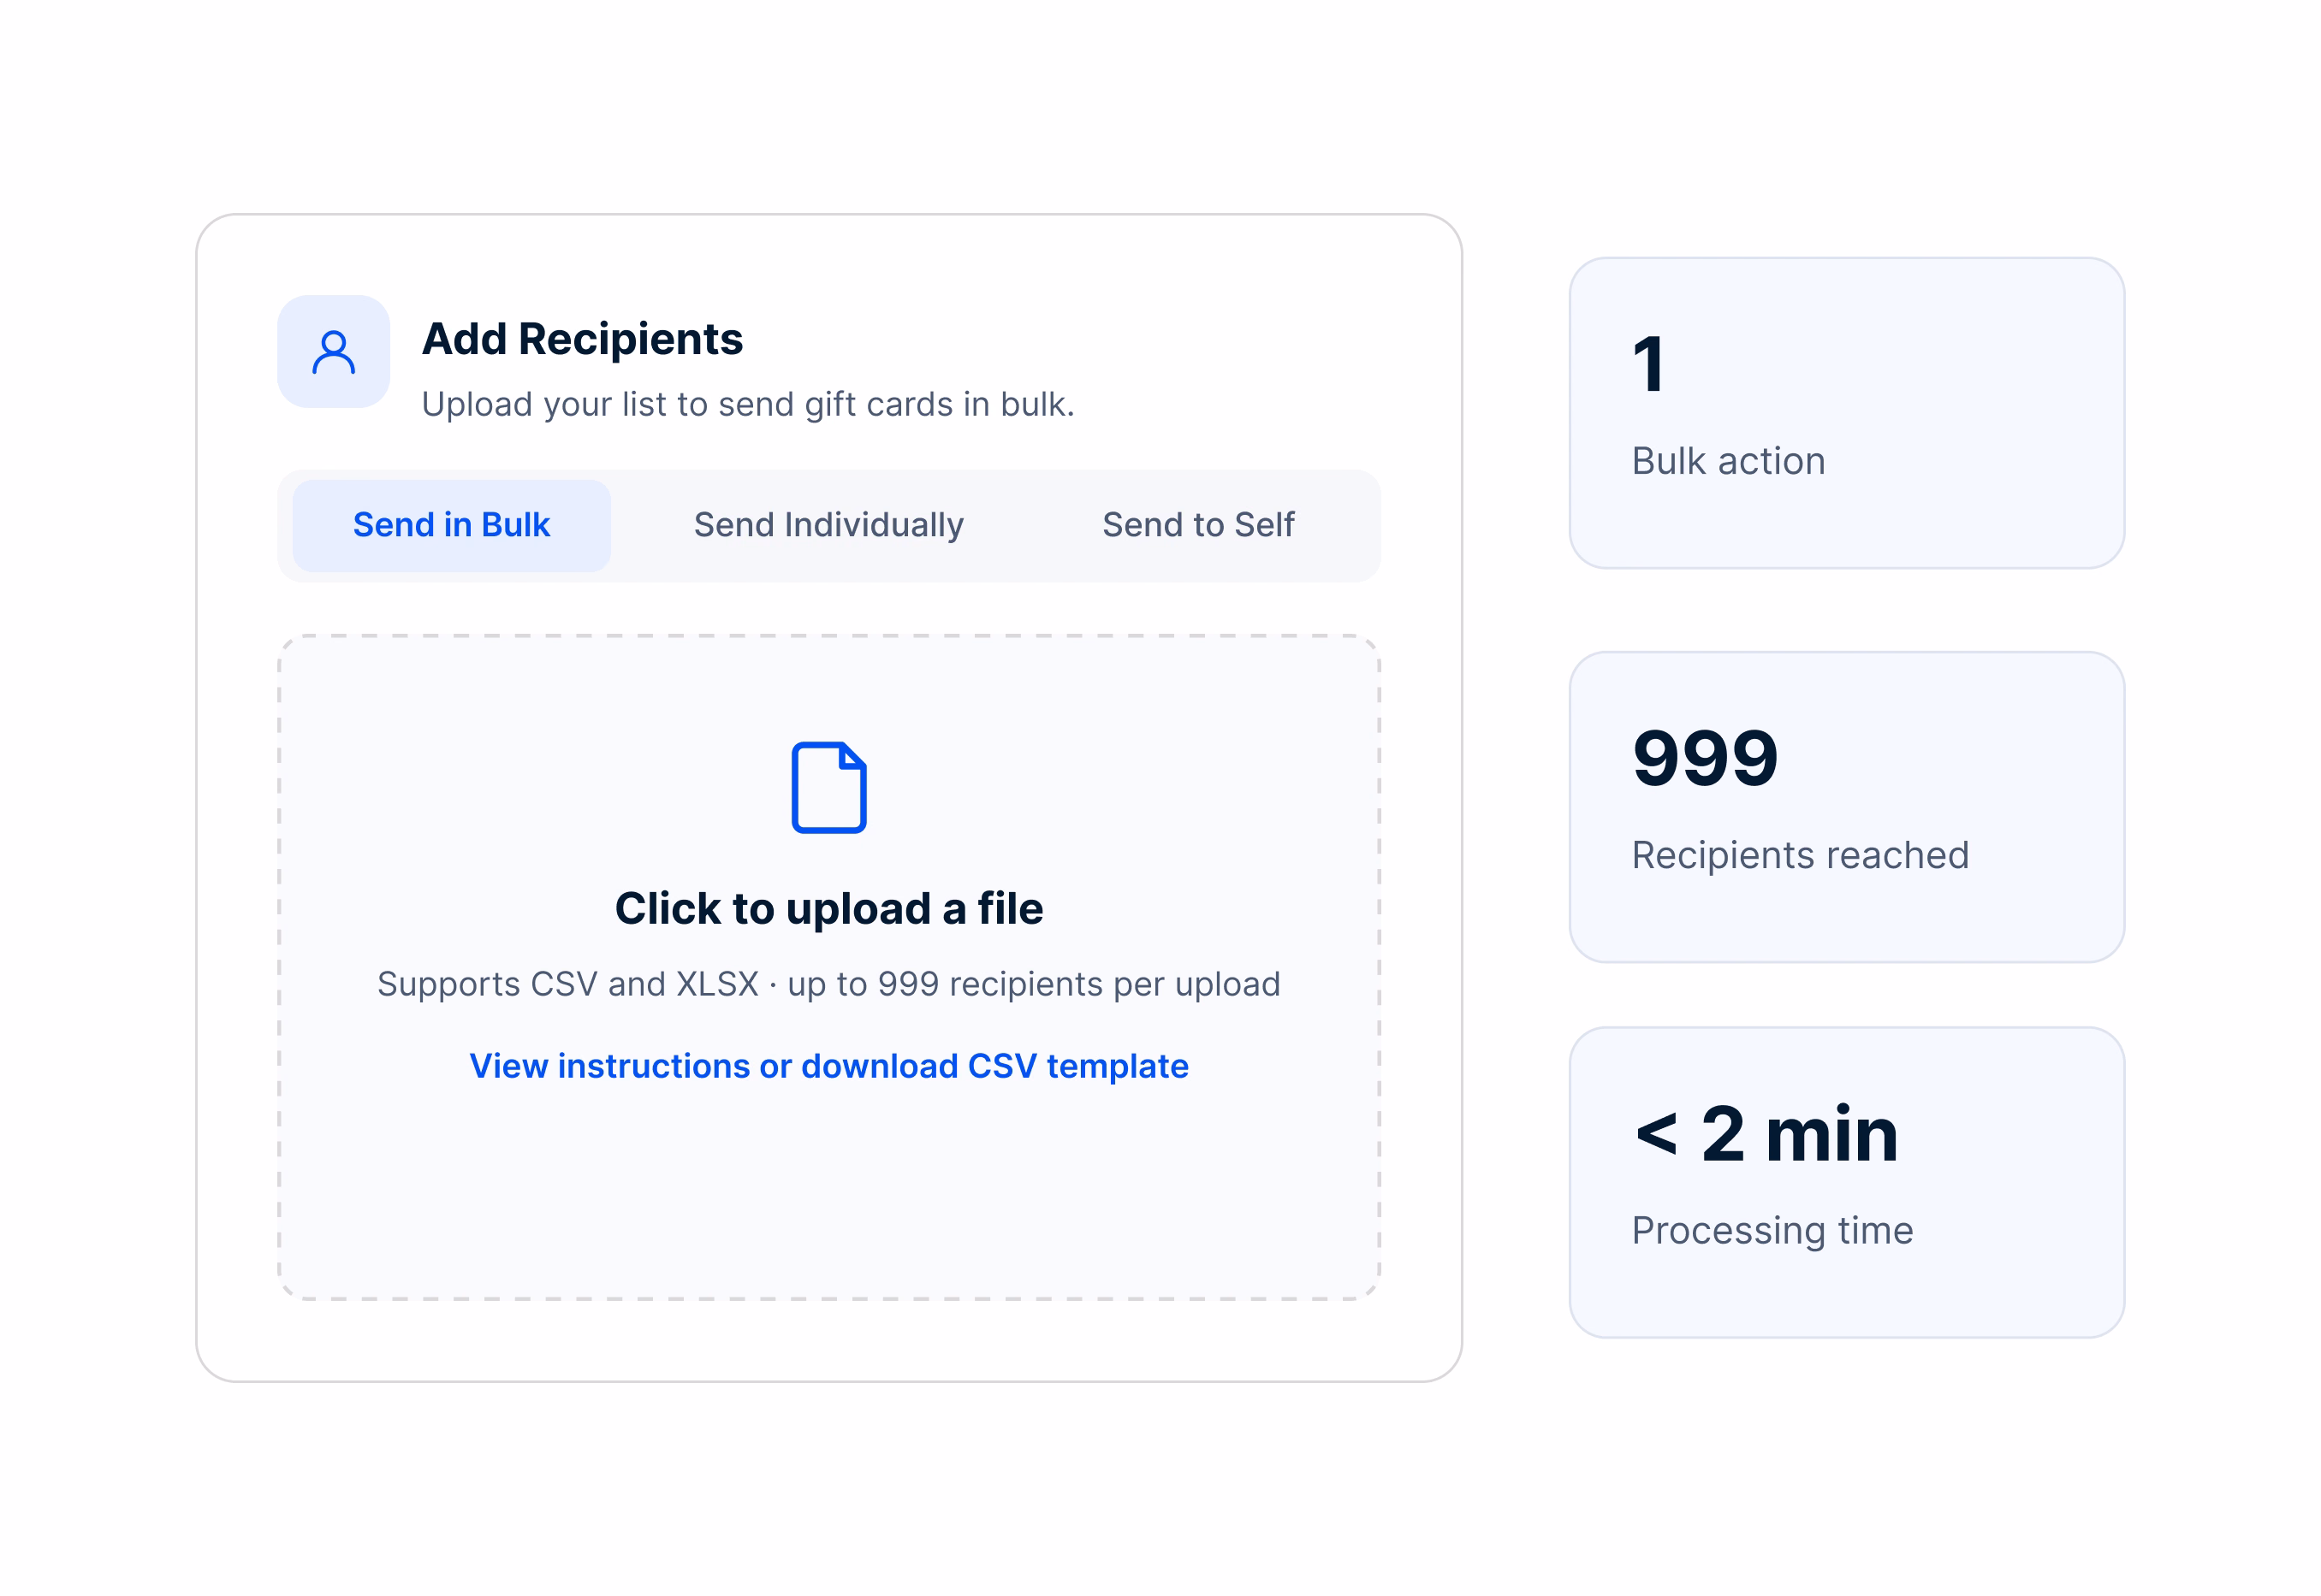Image resolution: width=2321 pixels, height=1596 pixels.
Task: Click the Supports CSV and XLSX text
Action: (x=828, y=984)
